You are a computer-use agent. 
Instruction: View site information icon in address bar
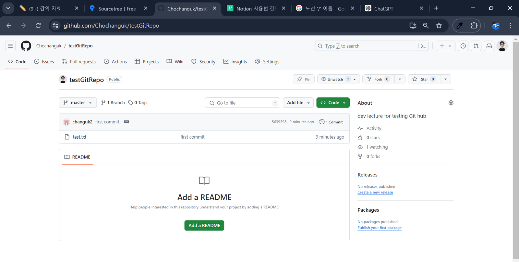coord(56,26)
